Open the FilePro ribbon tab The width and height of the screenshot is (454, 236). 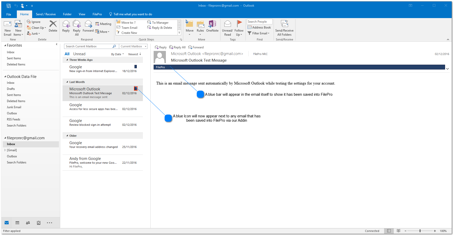97,14
